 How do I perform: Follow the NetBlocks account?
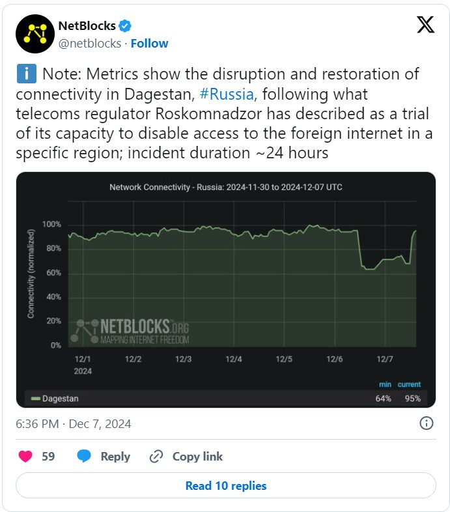149,44
